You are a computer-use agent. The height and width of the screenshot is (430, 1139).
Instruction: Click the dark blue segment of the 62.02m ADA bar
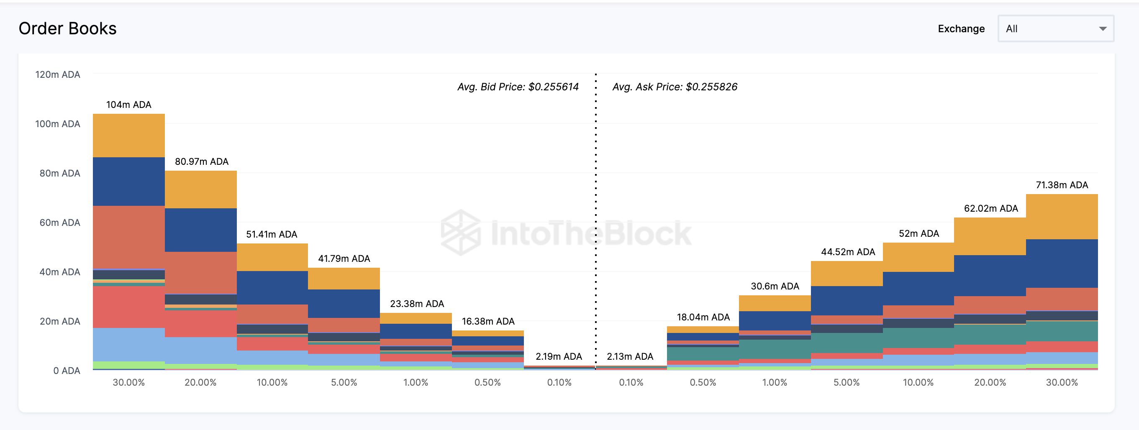click(x=990, y=275)
